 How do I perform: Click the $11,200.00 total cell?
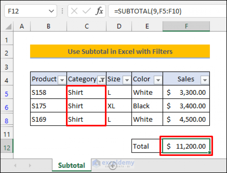(186, 146)
